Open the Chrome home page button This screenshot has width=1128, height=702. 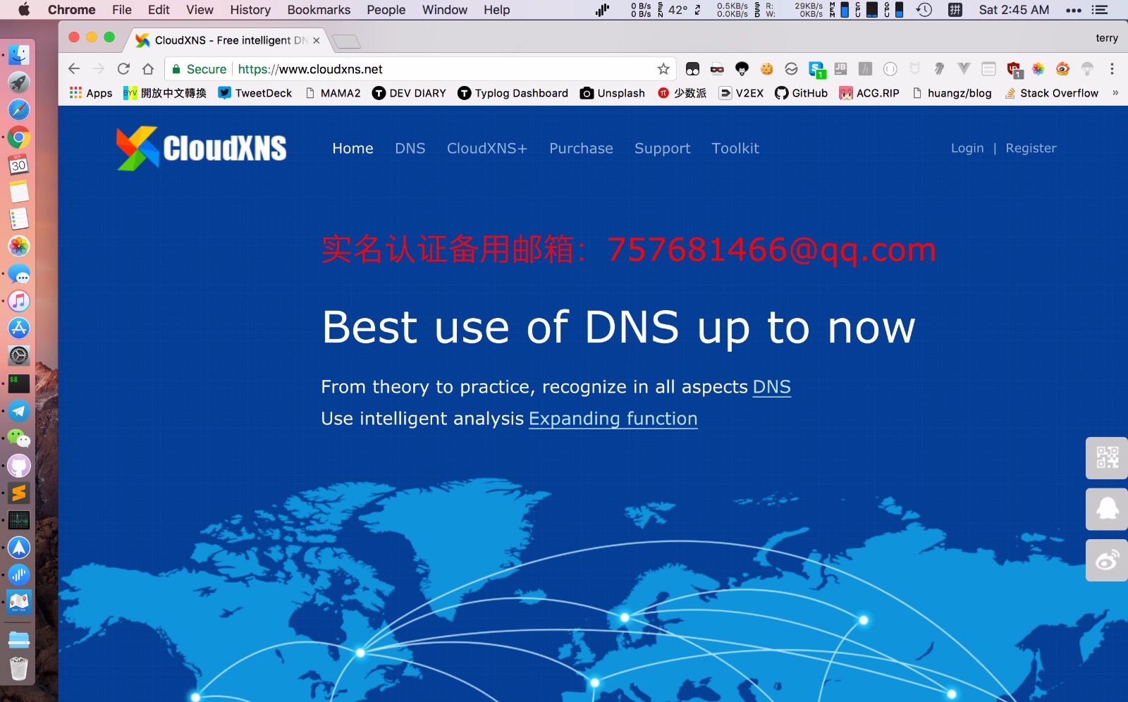[x=148, y=69]
